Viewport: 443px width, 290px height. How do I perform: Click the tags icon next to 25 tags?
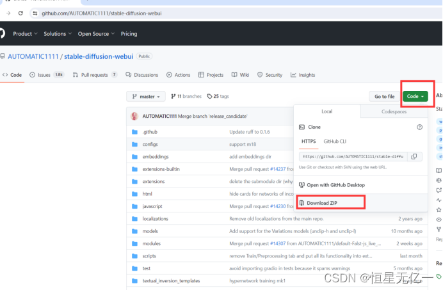(209, 97)
